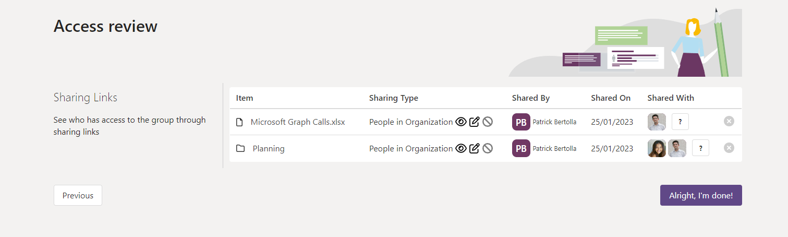Click block icon in Planning row
Image resolution: width=788 pixels, height=237 pixels.
coord(488,148)
